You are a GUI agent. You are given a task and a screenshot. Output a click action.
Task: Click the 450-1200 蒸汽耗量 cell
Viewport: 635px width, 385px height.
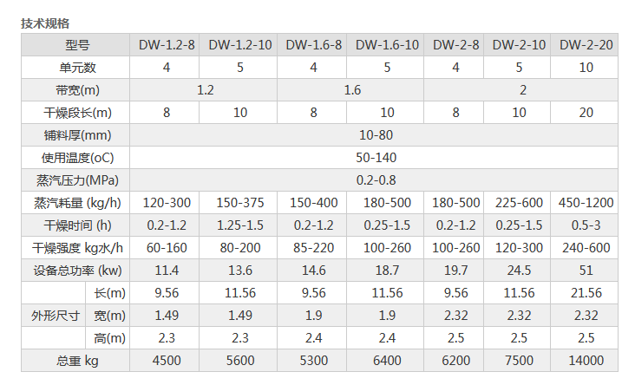[586, 203]
